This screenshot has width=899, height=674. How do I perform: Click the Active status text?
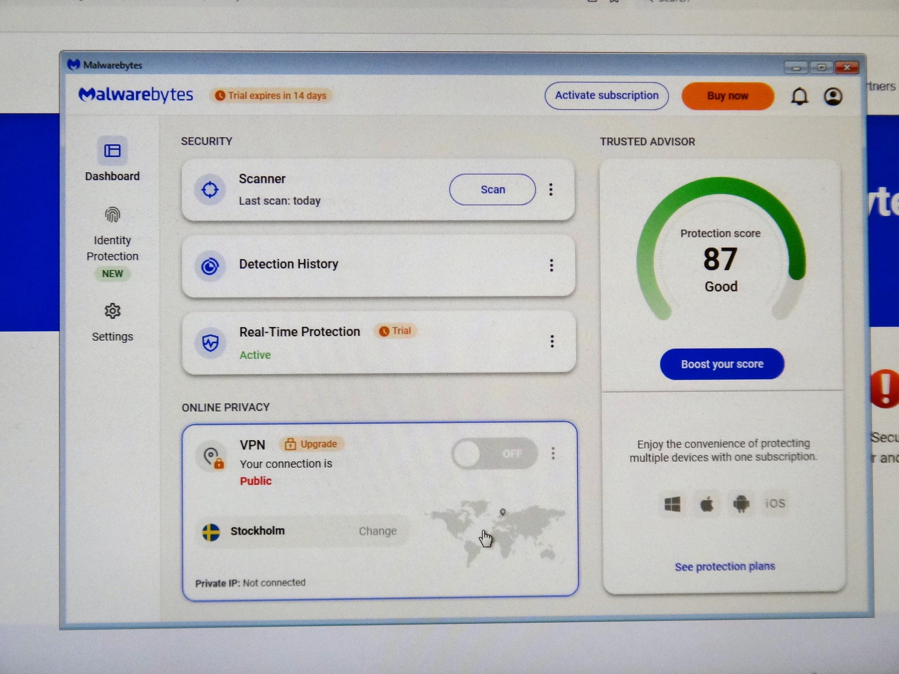[x=255, y=355]
